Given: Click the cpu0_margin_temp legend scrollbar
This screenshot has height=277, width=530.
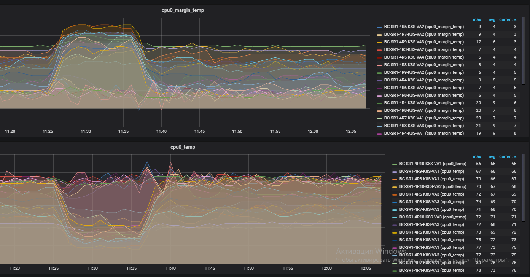Looking at the screenshot, I should 523,50.
